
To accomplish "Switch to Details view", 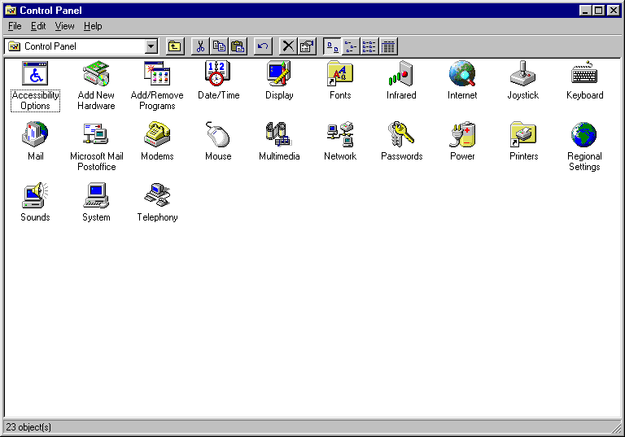I will (388, 46).
